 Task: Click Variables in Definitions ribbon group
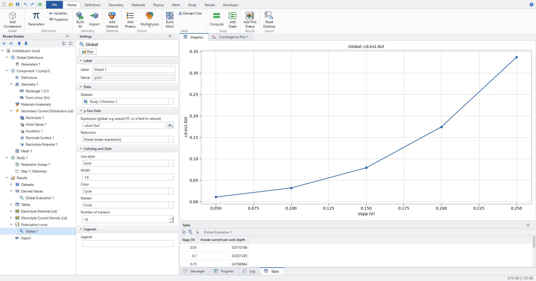[58, 13]
